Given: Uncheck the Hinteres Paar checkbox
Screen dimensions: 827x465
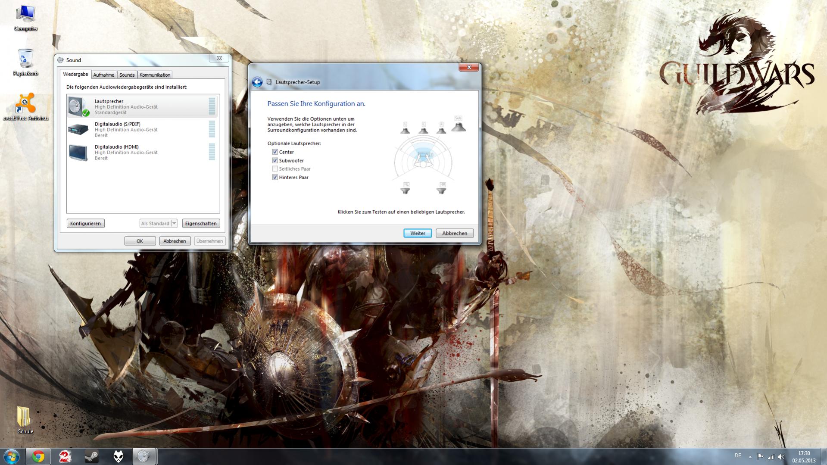Looking at the screenshot, I should [275, 178].
